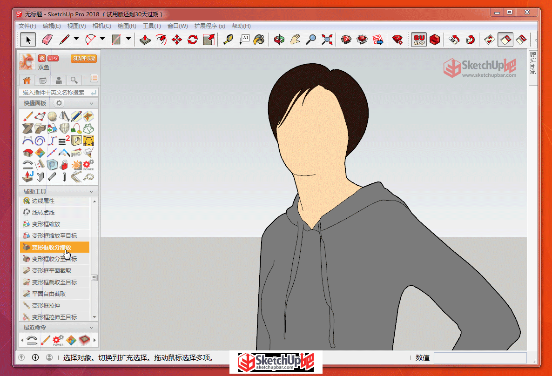Click the info icon in status bar
Image resolution: width=552 pixels, height=376 pixels.
pos(35,357)
